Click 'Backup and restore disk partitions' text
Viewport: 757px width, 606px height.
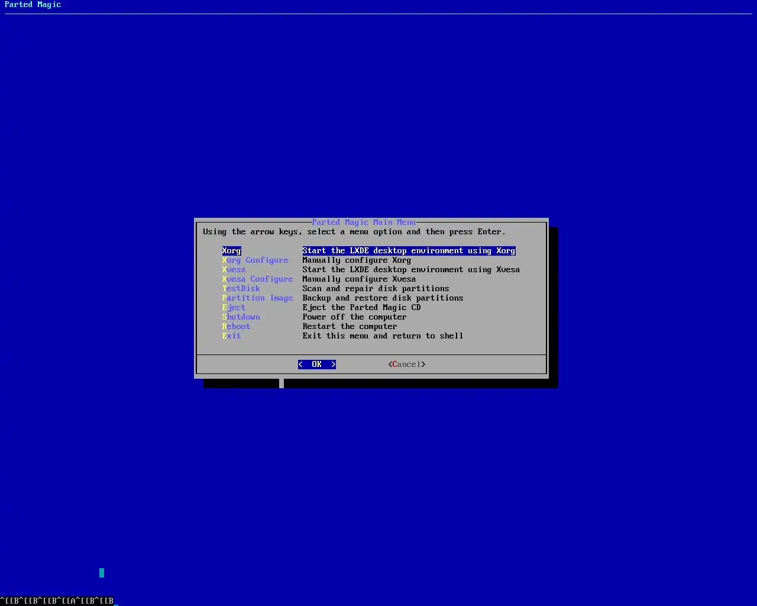pos(383,298)
